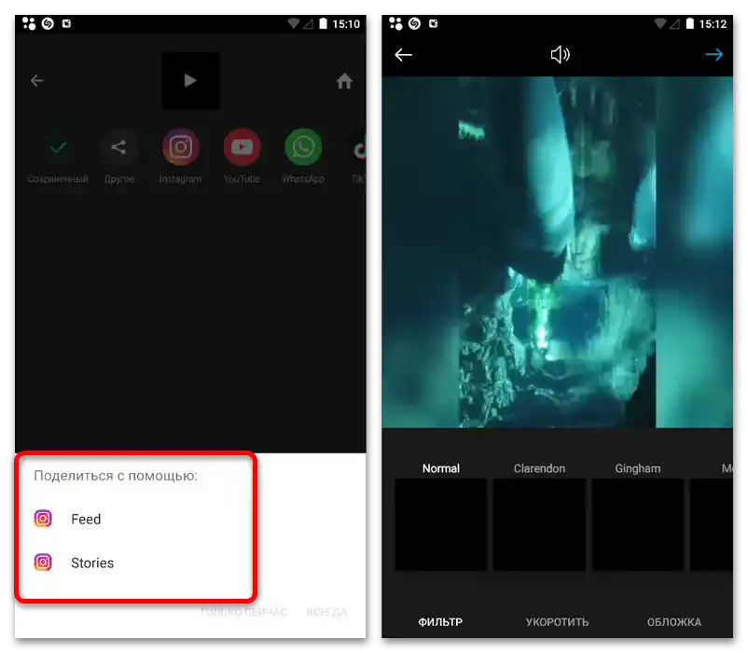Tap Wi-Fi icon in right status bar
Image resolution: width=748 pixels, height=653 pixels.
660,23
